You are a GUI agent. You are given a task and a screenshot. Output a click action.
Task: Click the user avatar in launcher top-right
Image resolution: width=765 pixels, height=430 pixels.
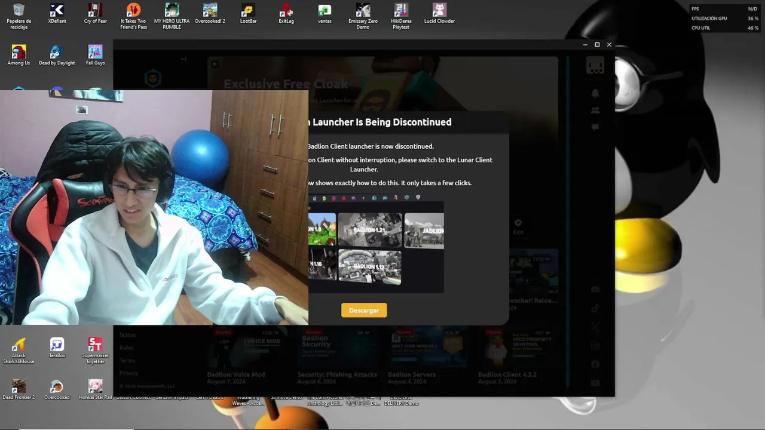click(595, 66)
